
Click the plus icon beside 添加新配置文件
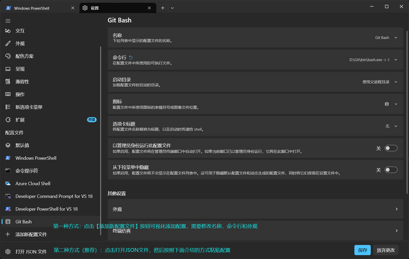coord(8,234)
